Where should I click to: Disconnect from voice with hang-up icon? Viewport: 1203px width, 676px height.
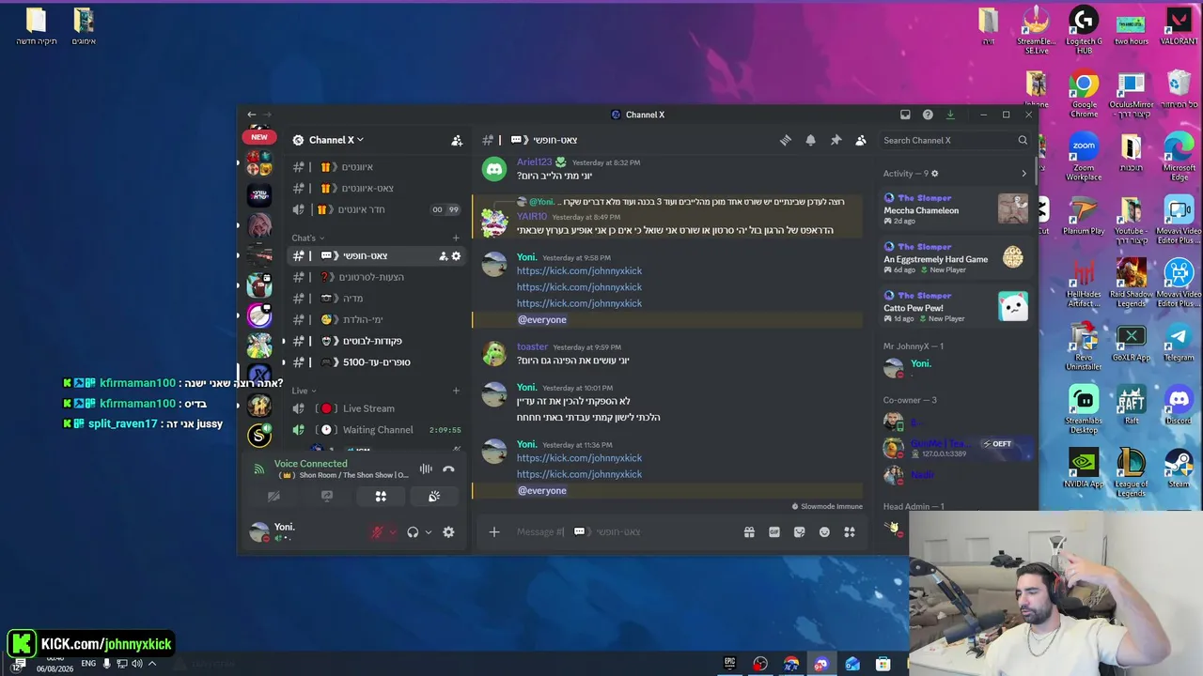pyautogui.click(x=448, y=469)
